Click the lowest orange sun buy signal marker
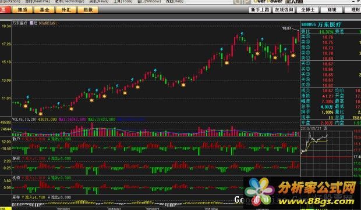The height and width of the screenshot is (210, 361). point(41,114)
